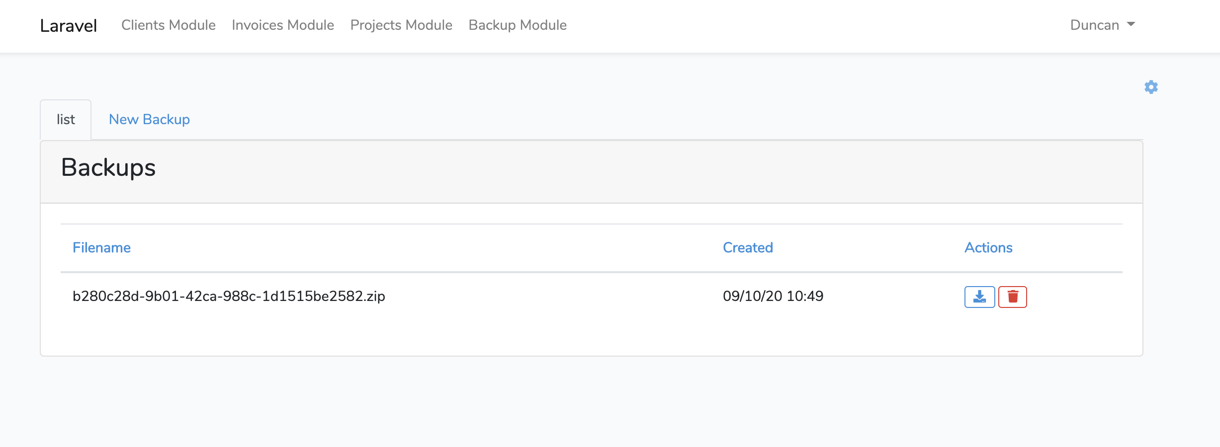This screenshot has width=1220, height=447.
Task: Sort by Filename column header
Action: click(101, 248)
